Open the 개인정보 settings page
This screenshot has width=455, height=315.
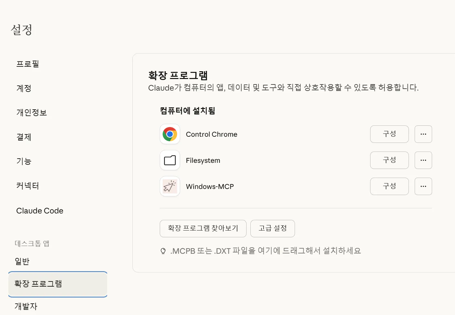[x=32, y=113]
